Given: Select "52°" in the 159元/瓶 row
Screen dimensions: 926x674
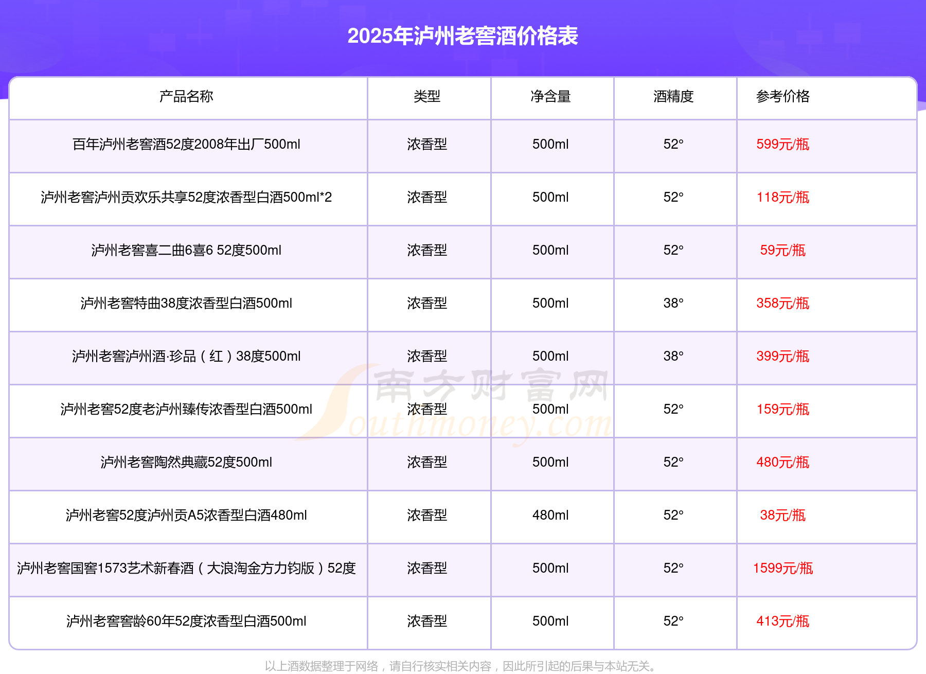Looking at the screenshot, I should pyautogui.click(x=673, y=409).
